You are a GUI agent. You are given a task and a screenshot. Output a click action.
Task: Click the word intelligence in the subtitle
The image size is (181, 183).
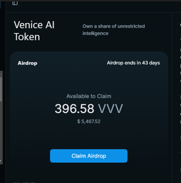tap(95, 33)
